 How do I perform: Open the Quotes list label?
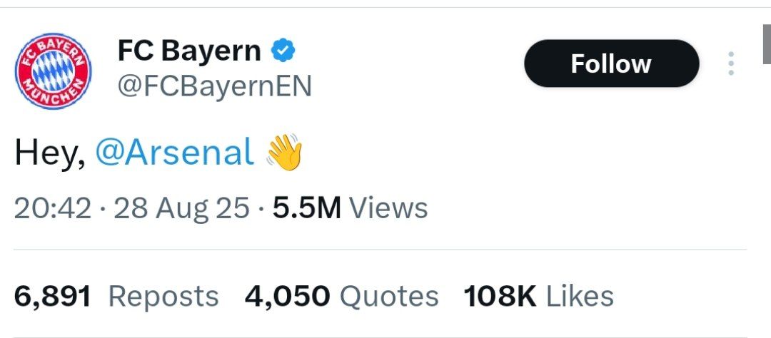(x=388, y=297)
